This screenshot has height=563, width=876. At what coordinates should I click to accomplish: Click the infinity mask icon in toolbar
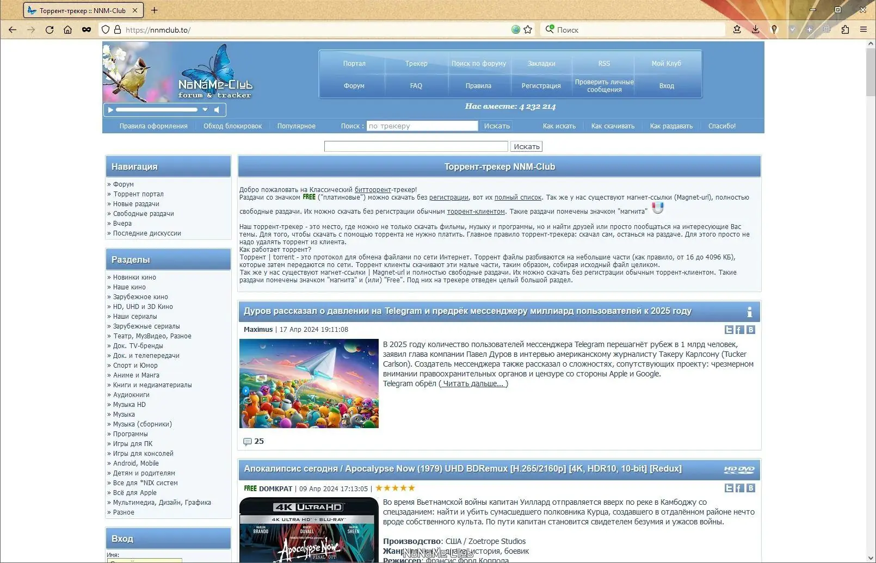point(87,30)
